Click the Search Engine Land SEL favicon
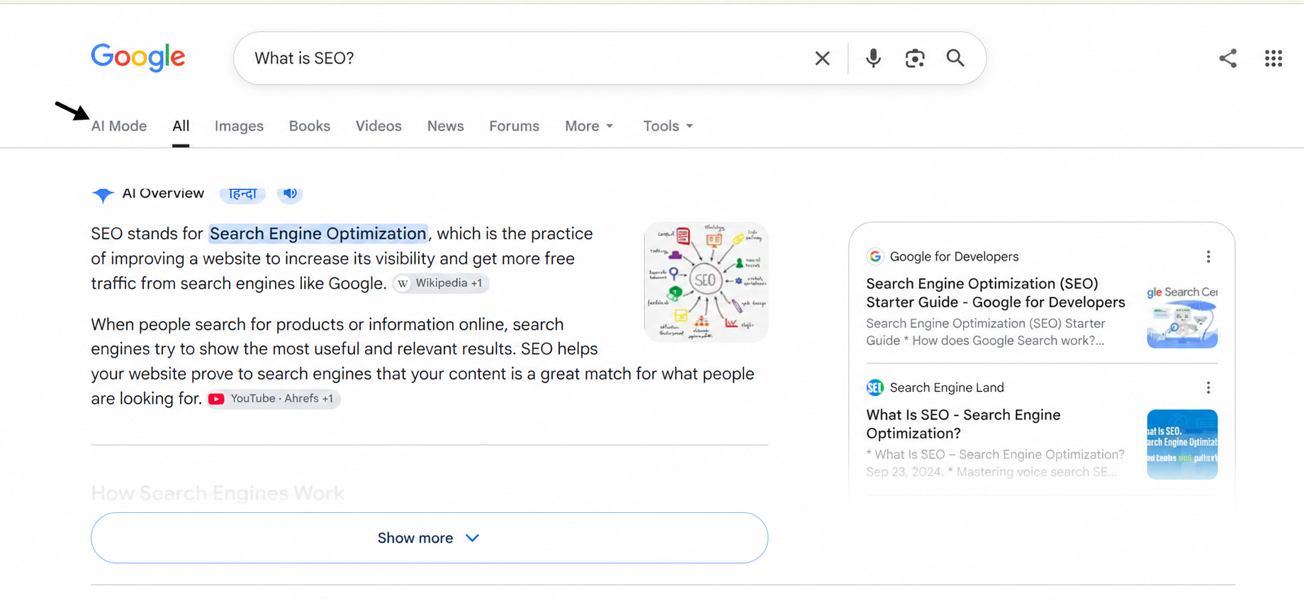This screenshot has height=605, width=1304. [x=875, y=388]
